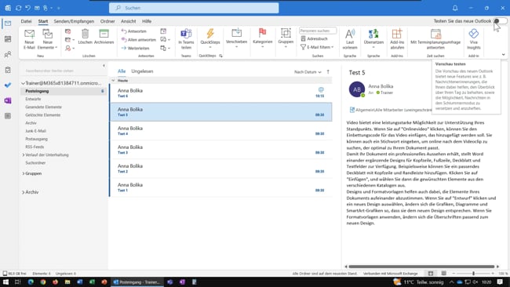
Task: Collapse the ribbon with the chevron
Action: point(504,55)
